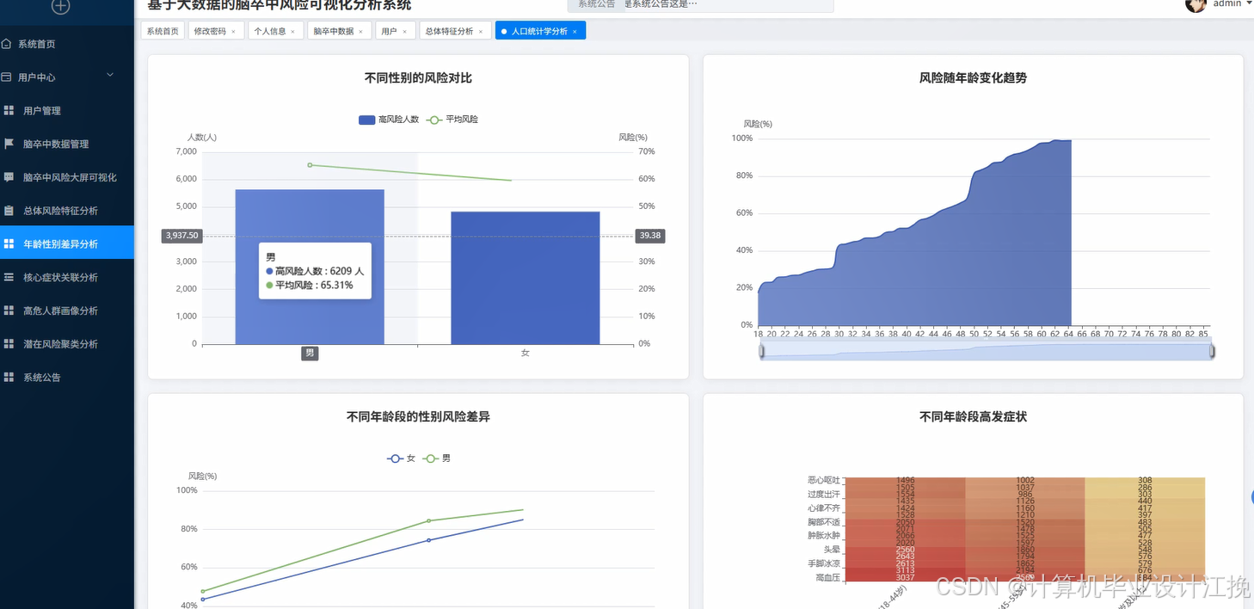Click left handle of age zoom slider
Image resolution: width=1254 pixels, height=609 pixels.
[761, 350]
